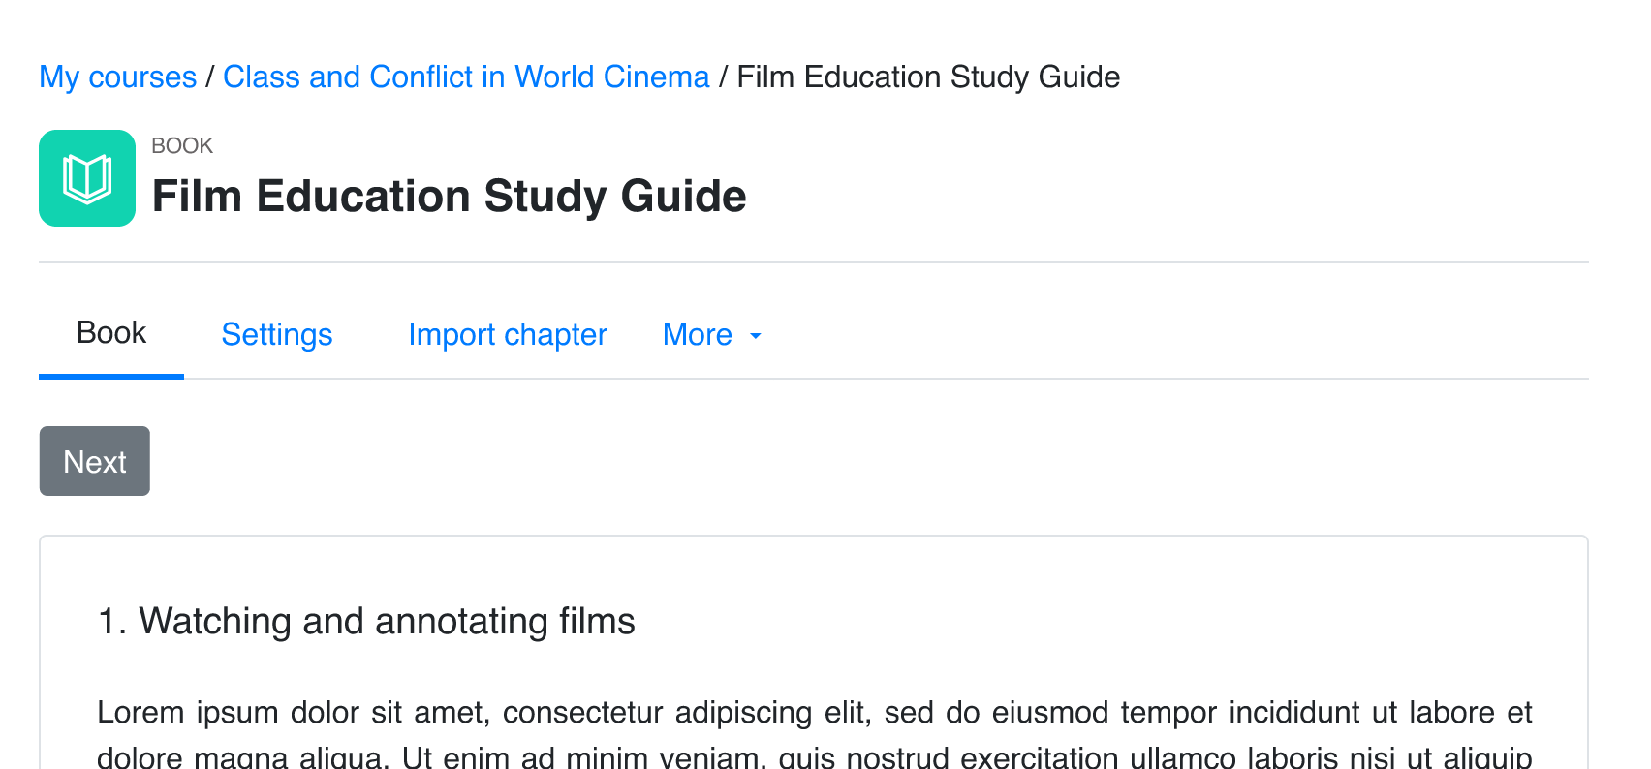Click the BOOK label above the title
This screenshot has width=1651, height=769.
182,145
